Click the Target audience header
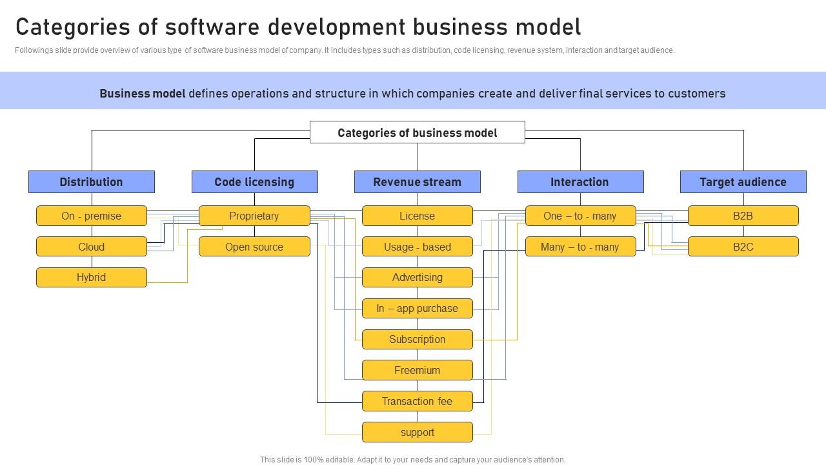Screen dimensions: 826x465 pos(743,182)
